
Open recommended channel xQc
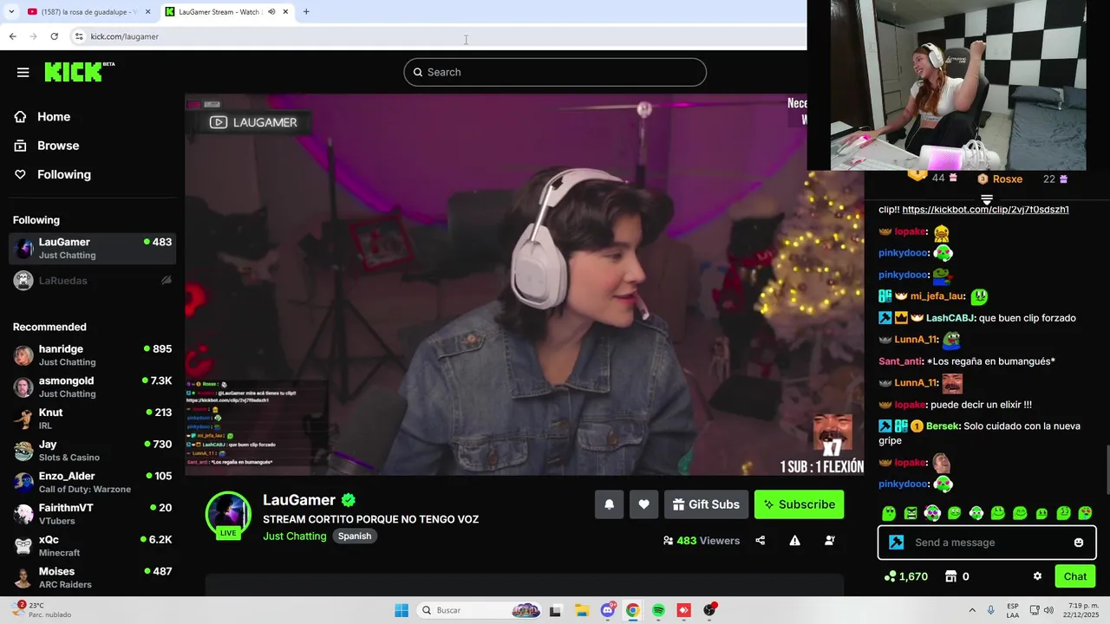(x=93, y=546)
